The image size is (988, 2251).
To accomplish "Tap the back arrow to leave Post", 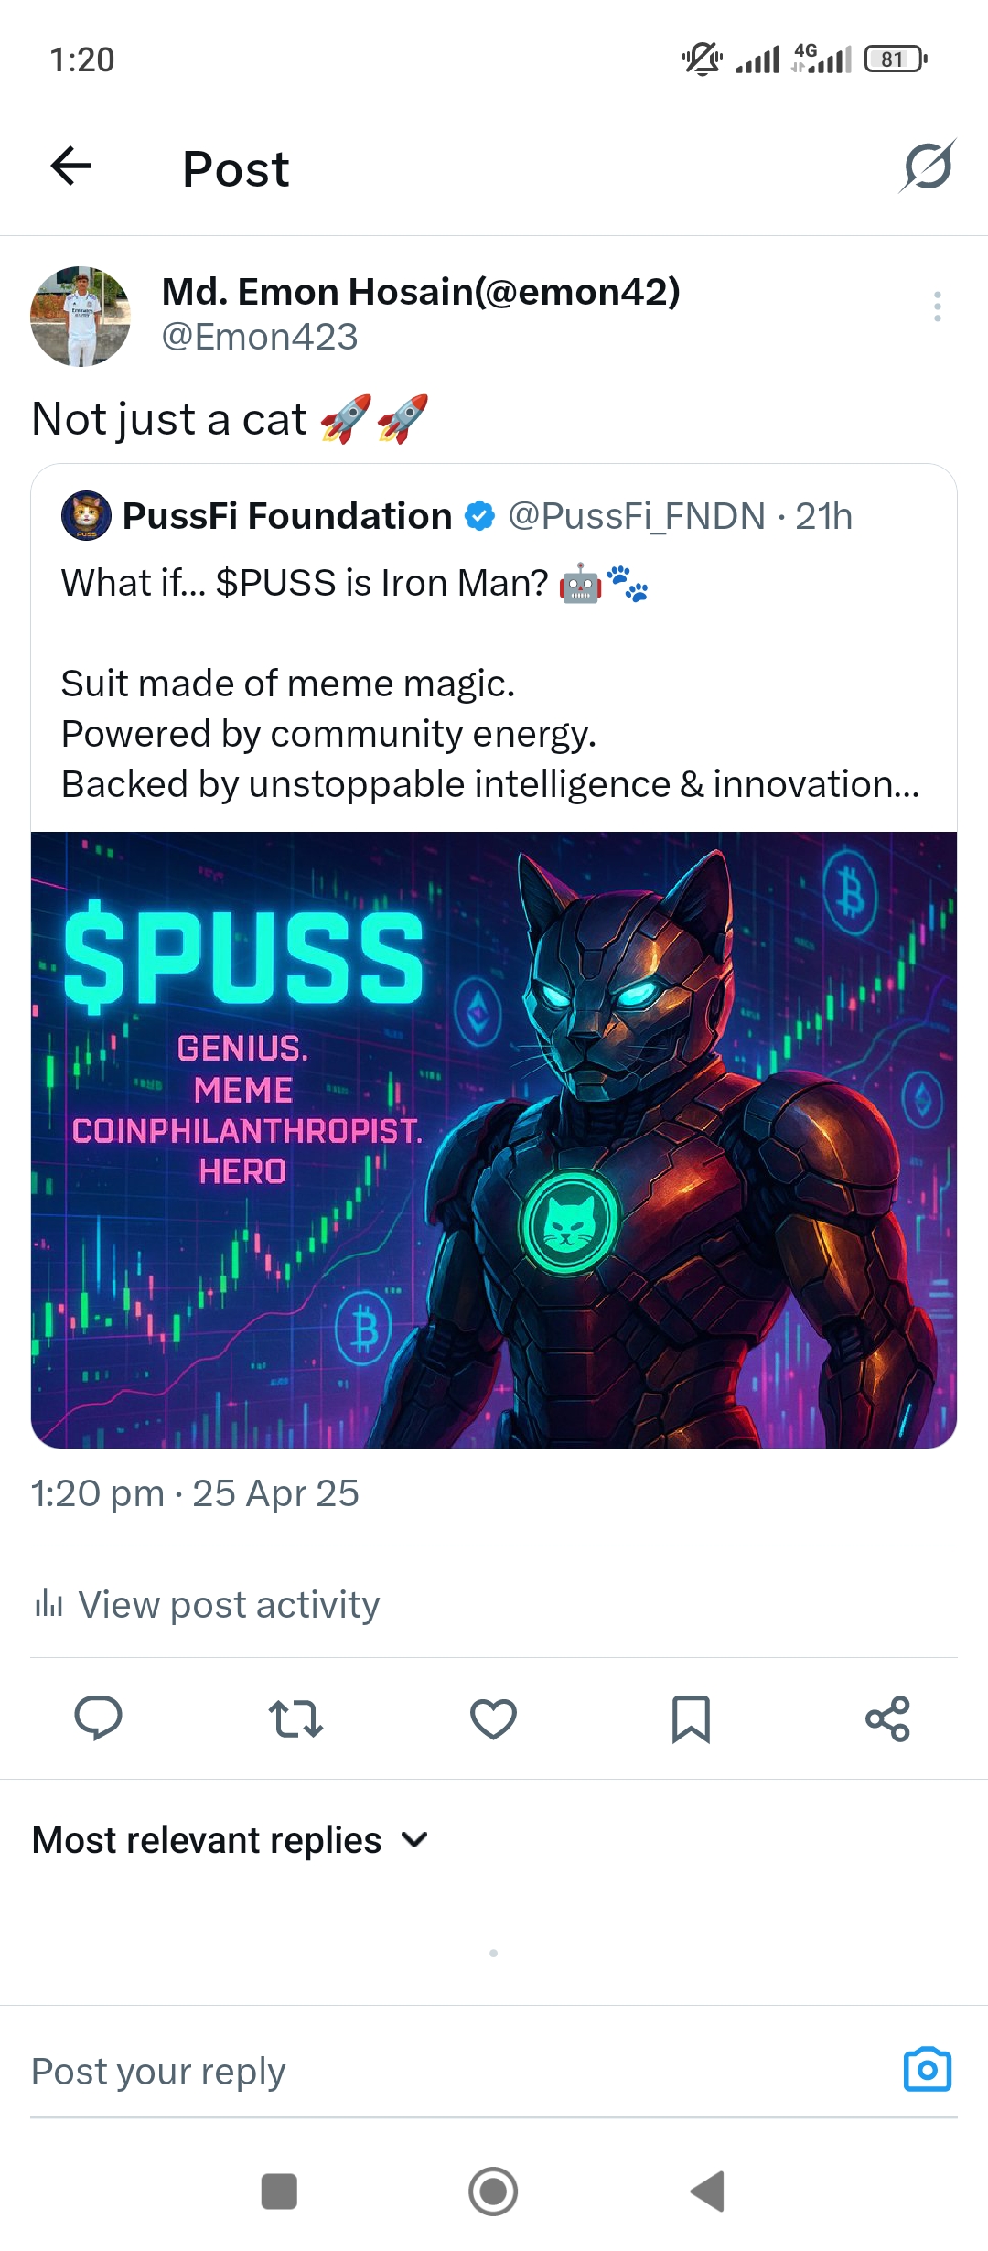I will click(x=70, y=167).
